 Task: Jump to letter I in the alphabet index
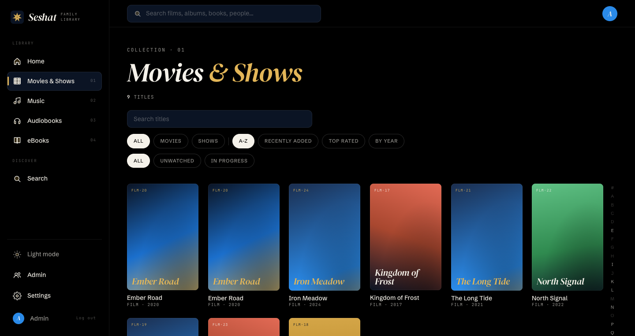pyautogui.click(x=612, y=265)
